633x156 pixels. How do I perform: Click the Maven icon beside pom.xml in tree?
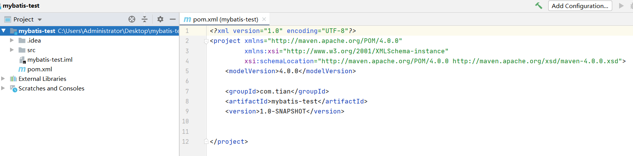[x=22, y=69]
